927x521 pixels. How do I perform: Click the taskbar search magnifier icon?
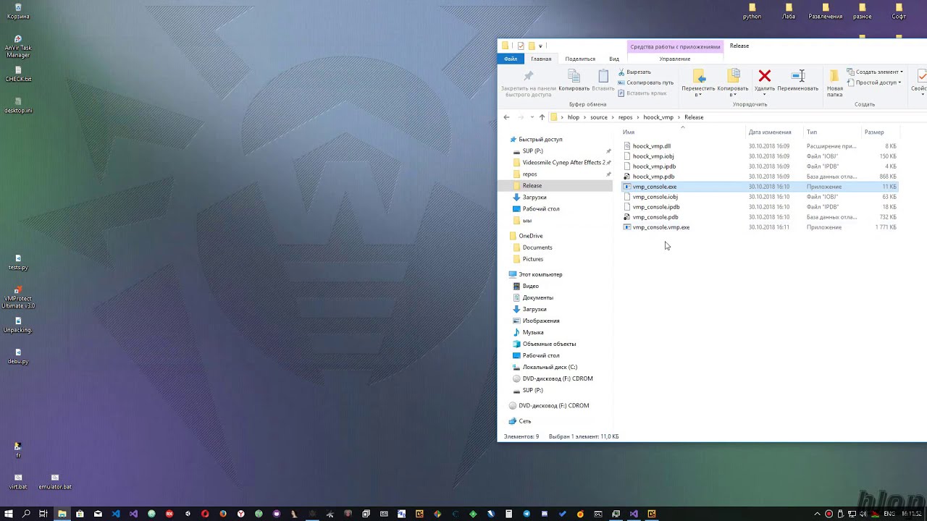[x=26, y=514]
